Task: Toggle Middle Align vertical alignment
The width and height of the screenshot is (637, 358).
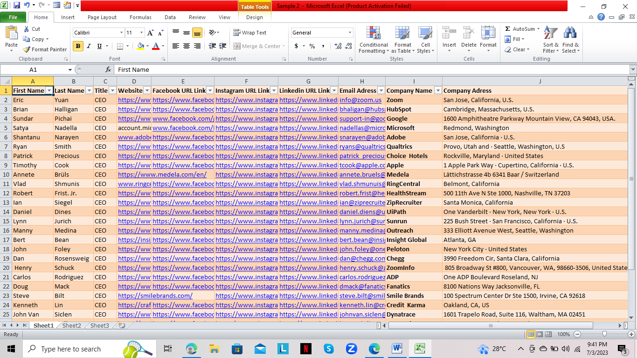Action: coord(186,33)
